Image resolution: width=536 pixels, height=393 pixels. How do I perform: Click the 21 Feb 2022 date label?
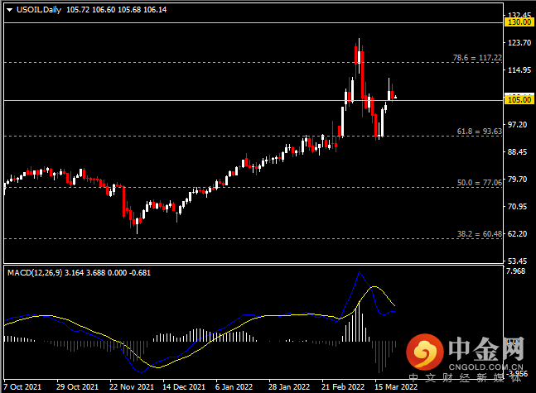(x=343, y=387)
